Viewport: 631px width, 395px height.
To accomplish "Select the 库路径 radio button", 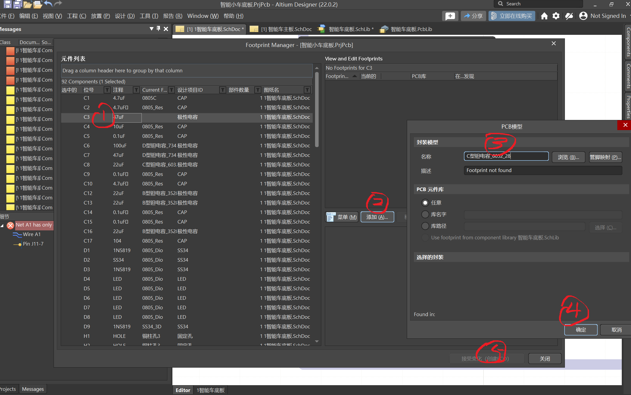I will tap(425, 226).
